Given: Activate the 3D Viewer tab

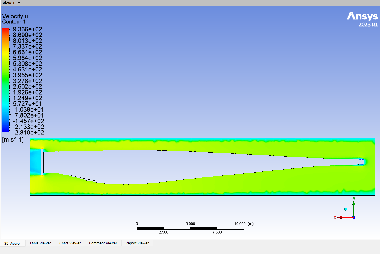Looking at the screenshot, I should tap(13, 243).
